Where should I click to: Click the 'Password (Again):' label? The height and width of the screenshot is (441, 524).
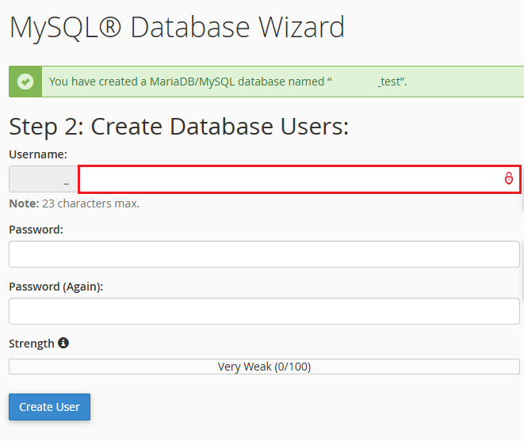[x=56, y=287]
